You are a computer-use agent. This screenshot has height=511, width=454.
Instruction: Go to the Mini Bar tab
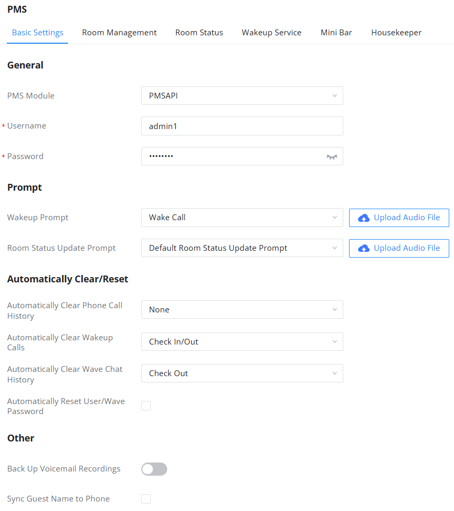pos(336,33)
